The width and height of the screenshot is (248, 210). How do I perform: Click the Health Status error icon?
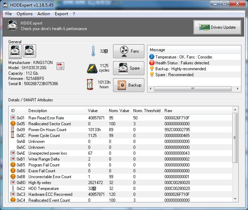coord(152,63)
